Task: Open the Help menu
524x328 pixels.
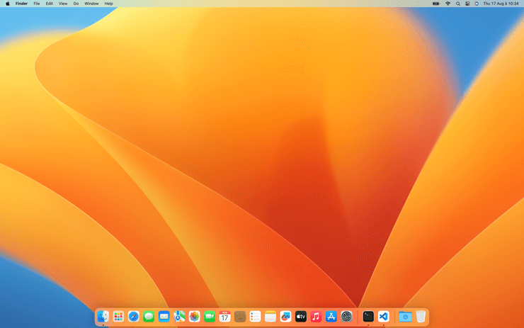Action: [x=108, y=4]
